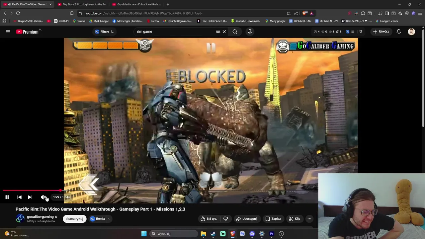The width and height of the screenshot is (425, 239).
Task: Open Premiere Pro from the taskbar
Action: click(x=272, y=234)
